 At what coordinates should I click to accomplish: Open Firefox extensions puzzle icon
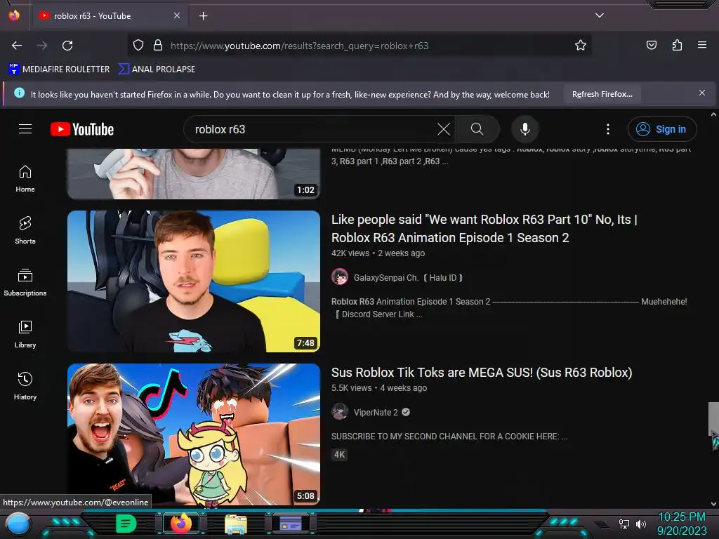tap(677, 46)
